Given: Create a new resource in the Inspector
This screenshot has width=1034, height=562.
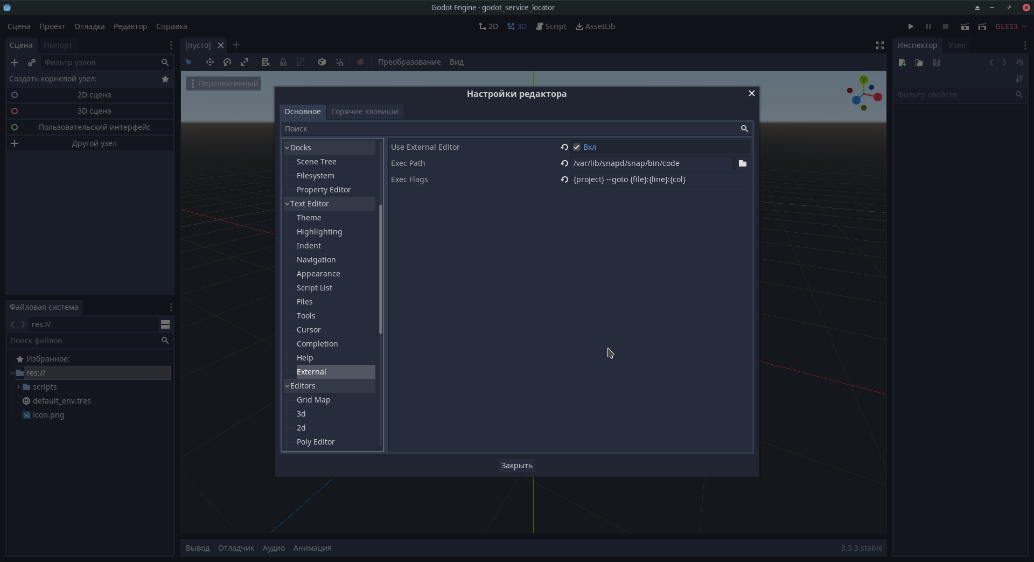Looking at the screenshot, I should (902, 63).
